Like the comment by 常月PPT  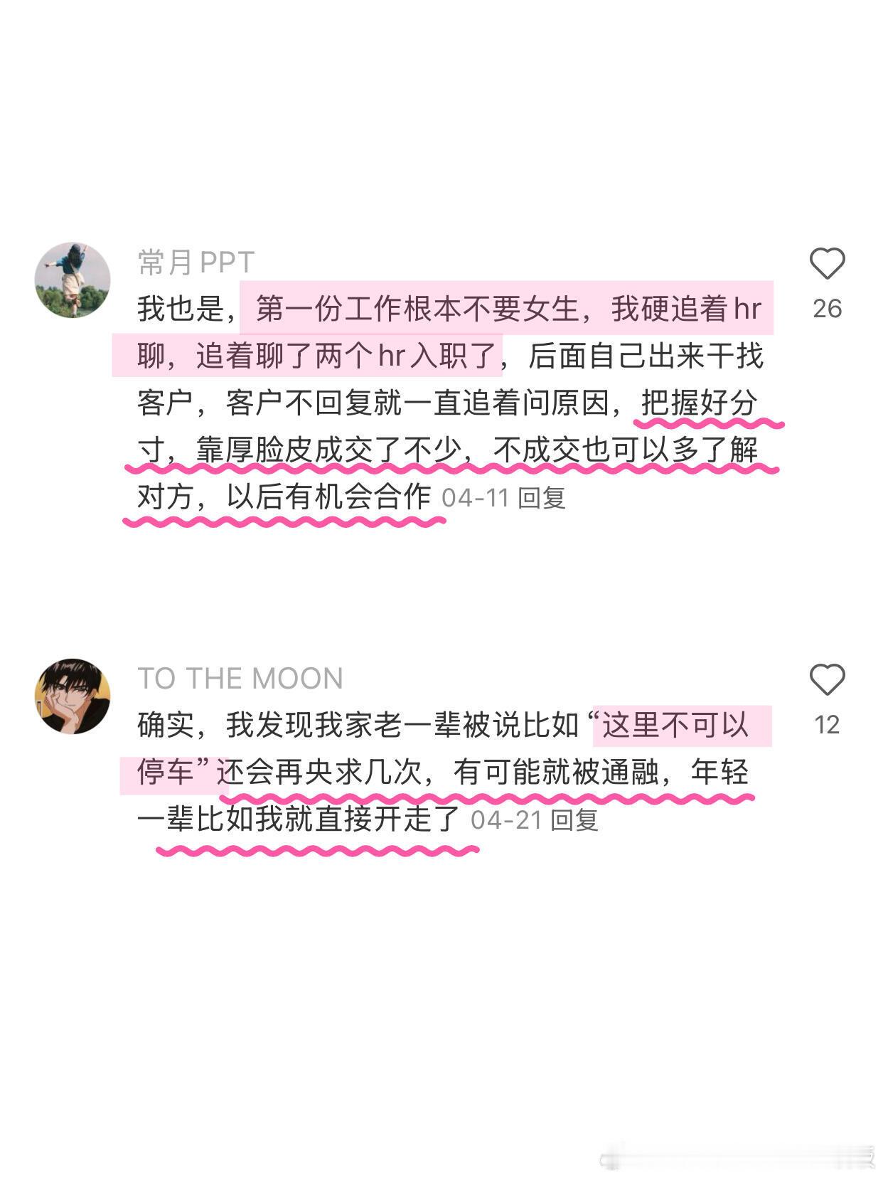pos(827,264)
